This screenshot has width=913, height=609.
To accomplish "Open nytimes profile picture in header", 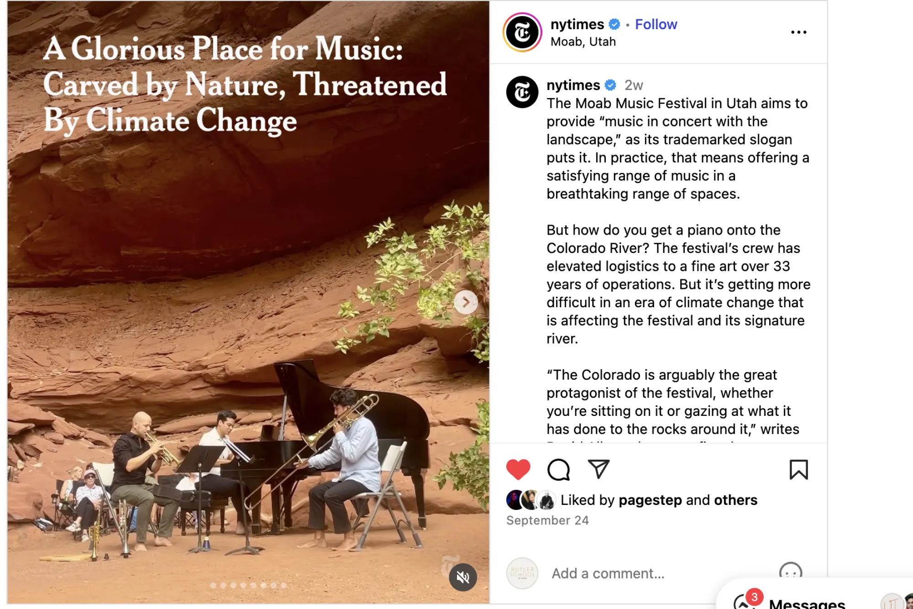I will click(522, 32).
